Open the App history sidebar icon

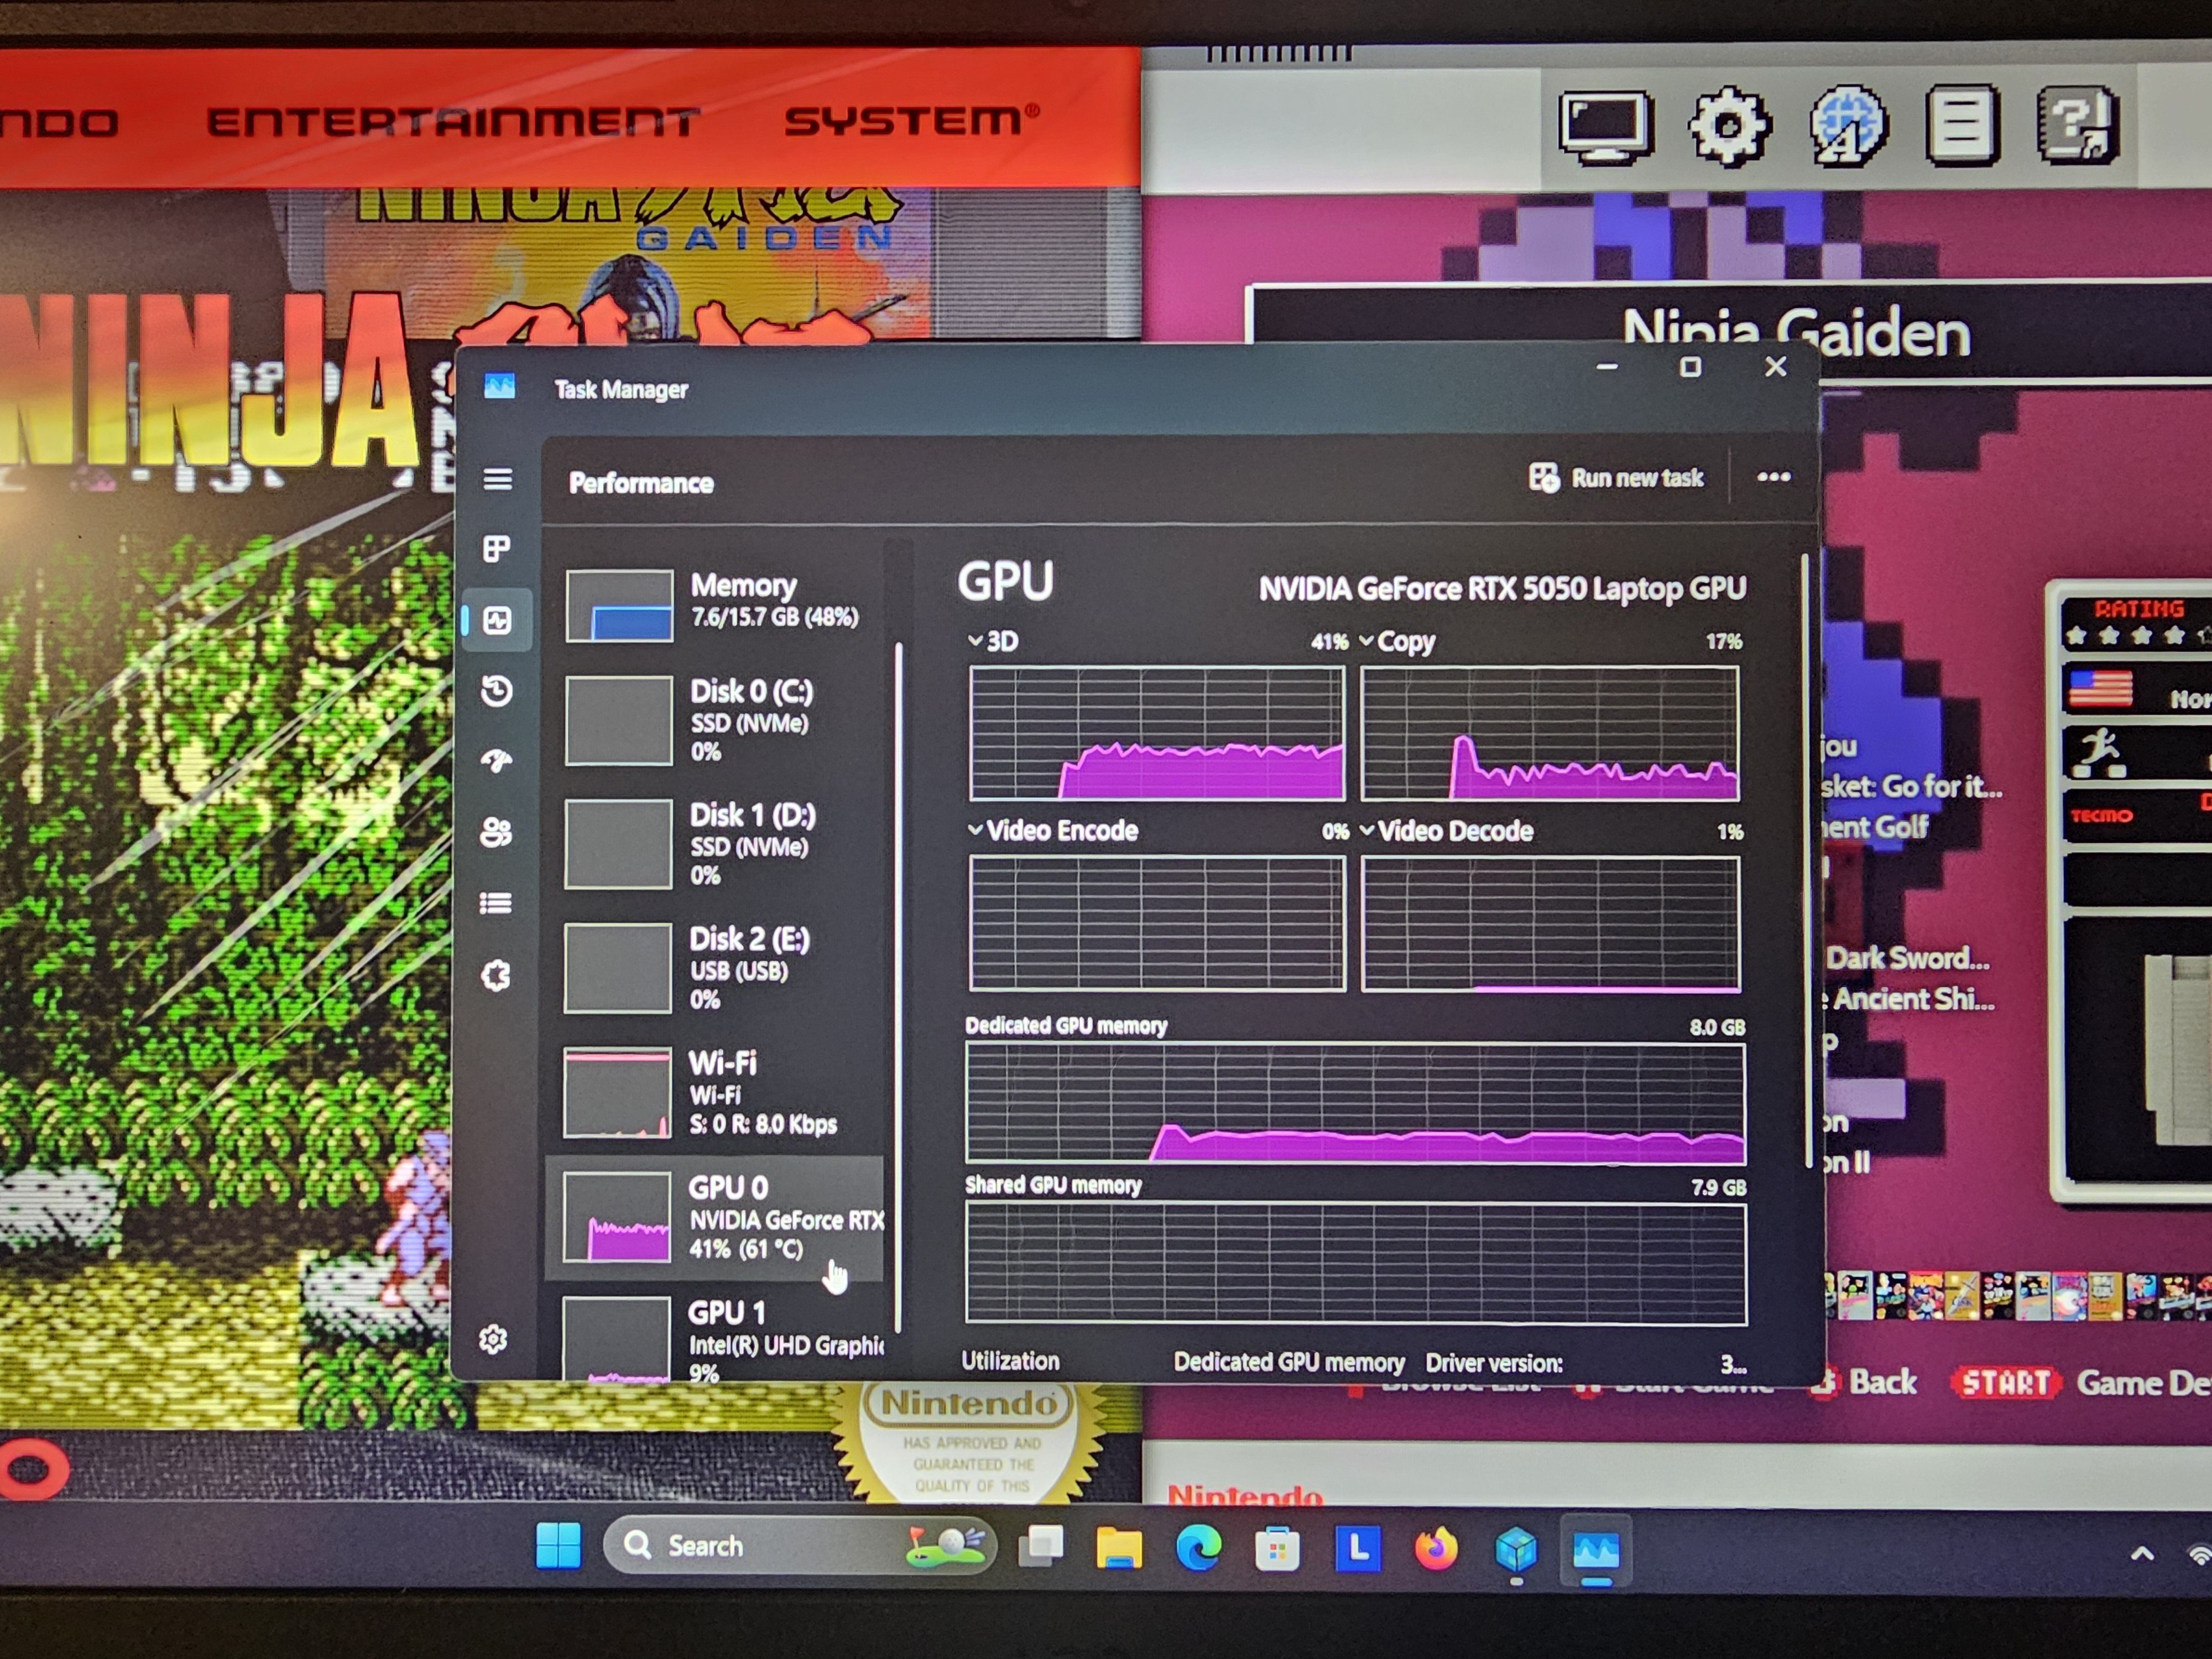(497, 691)
